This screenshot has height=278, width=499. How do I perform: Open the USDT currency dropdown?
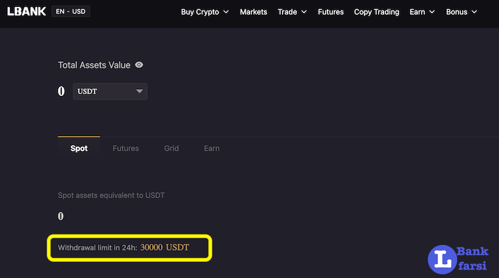(x=110, y=91)
